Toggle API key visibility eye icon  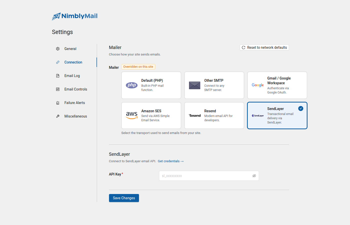[254, 176]
